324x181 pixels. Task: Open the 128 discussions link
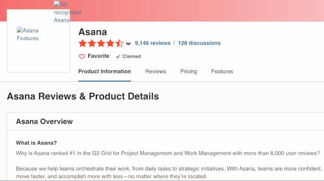pos(199,43)
